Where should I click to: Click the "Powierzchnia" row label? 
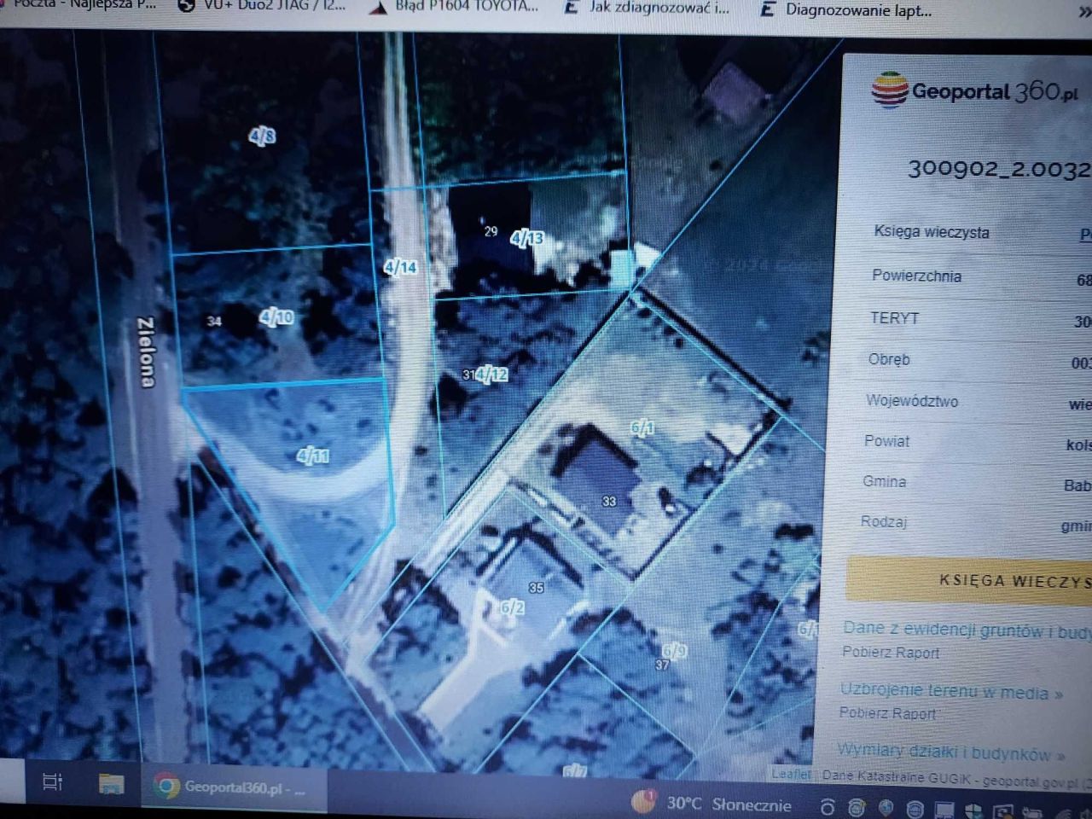pyautogui.click(x=916, y=276)
